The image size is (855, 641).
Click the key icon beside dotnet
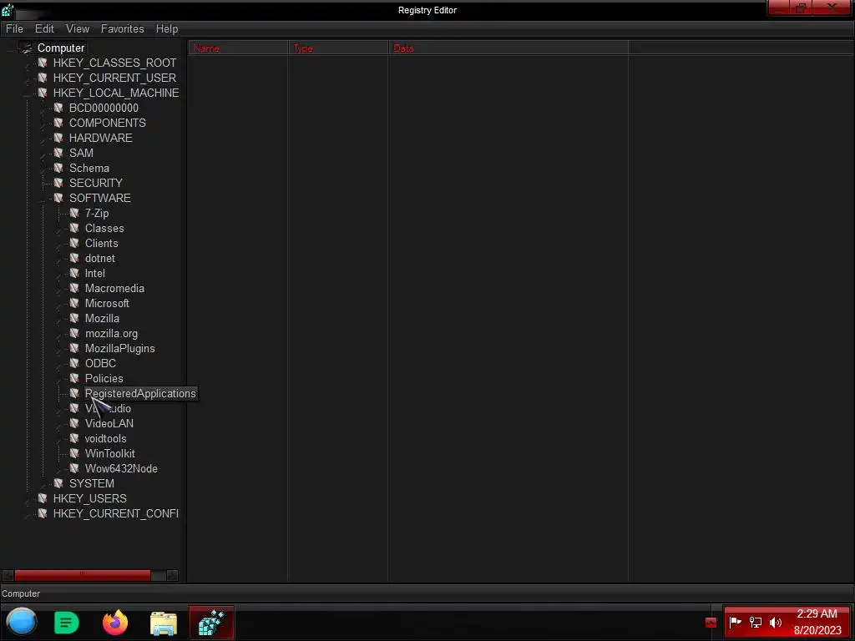click(x=74, y=258)
